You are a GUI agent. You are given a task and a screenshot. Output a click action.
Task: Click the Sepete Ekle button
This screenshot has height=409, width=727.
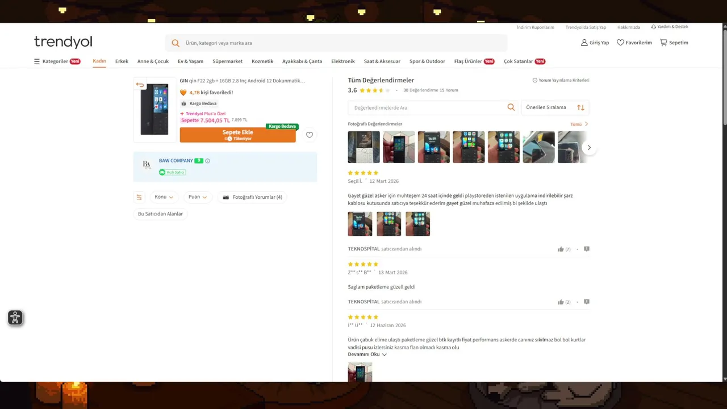pos(237,135)
